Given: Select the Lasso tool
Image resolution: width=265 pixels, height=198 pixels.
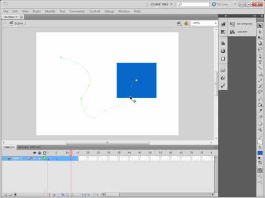Looking at the screenshot, I should click(x=260, y=50).
